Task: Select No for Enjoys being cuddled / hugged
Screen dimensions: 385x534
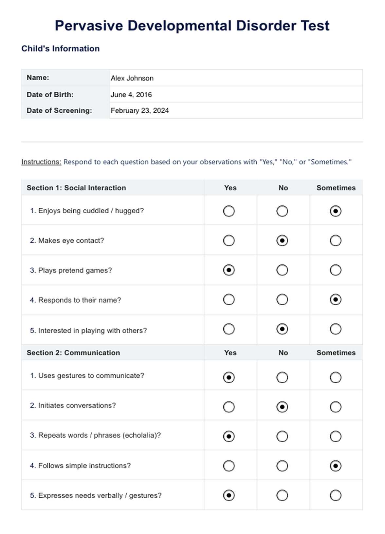Action: click(282, 211)
